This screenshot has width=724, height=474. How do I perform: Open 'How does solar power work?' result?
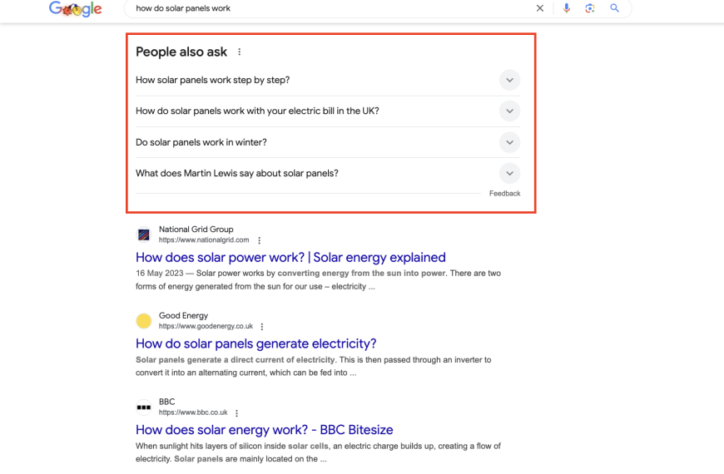pyautogui.click(x=290, y=258)
